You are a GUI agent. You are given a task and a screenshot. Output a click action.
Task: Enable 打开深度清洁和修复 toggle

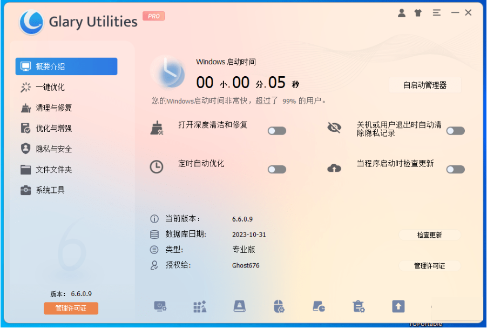(276, 130)
